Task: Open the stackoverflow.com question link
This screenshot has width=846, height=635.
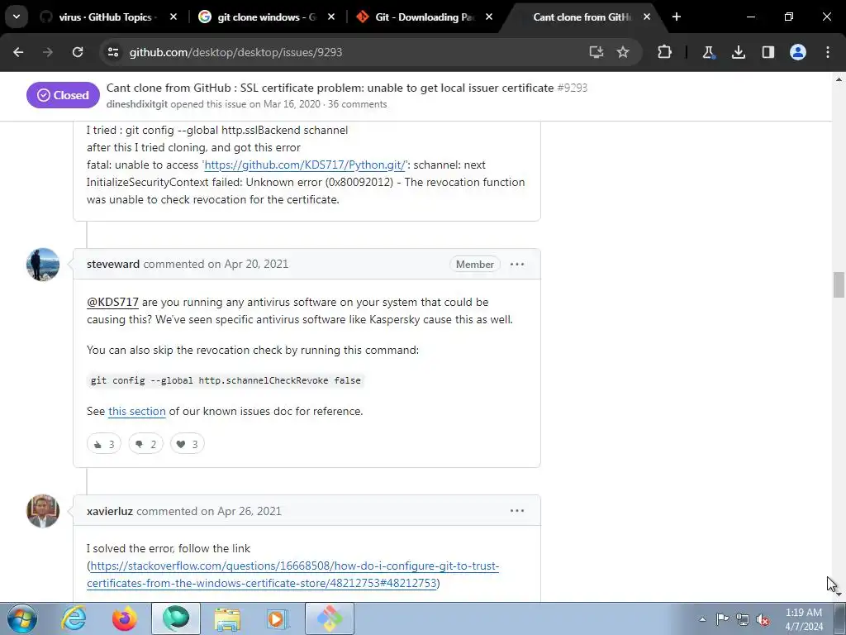Action: pos(293,575)
